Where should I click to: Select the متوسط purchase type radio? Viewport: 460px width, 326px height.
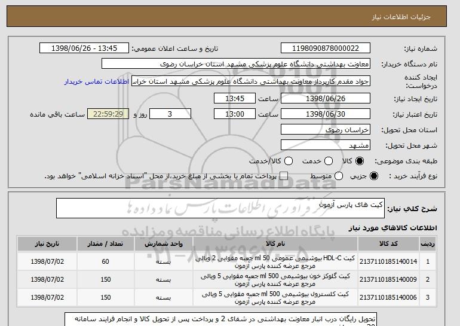(339, 176)
